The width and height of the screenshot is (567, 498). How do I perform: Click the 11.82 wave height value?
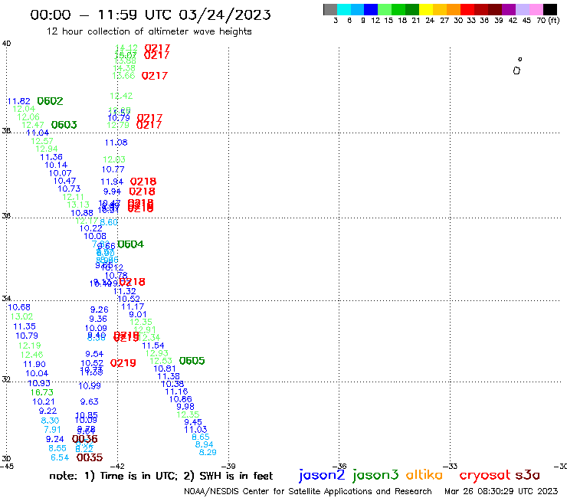(19, 101)
